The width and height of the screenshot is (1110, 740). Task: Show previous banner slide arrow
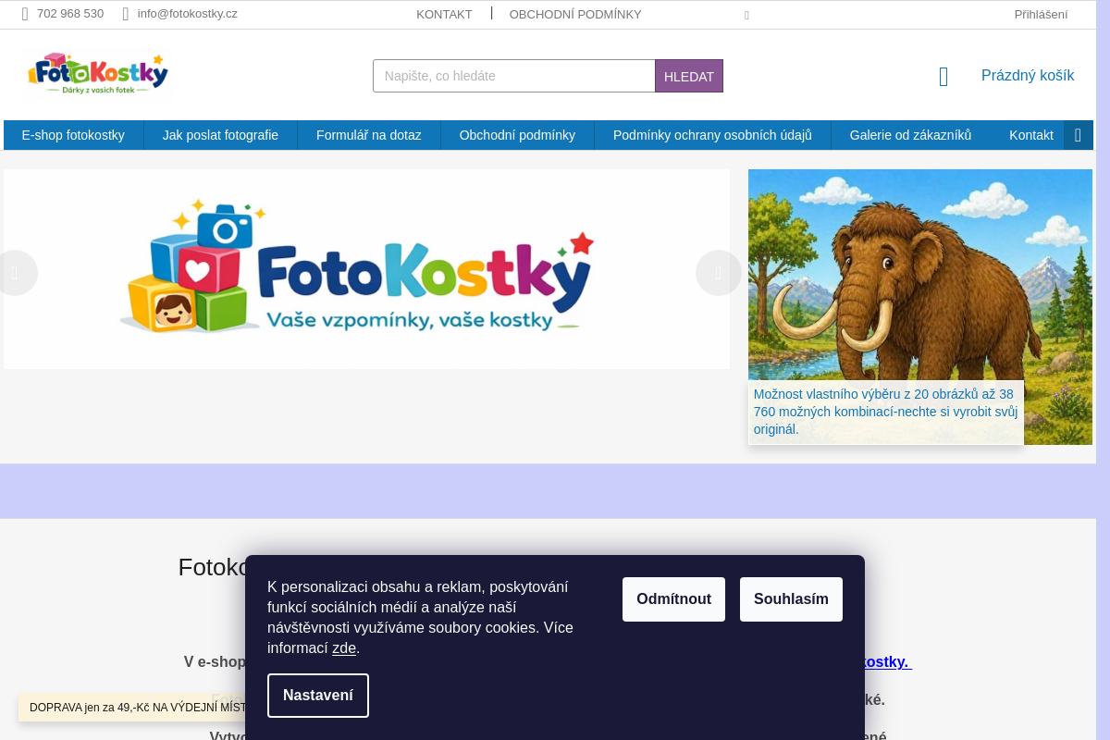(x=16, y=273)
